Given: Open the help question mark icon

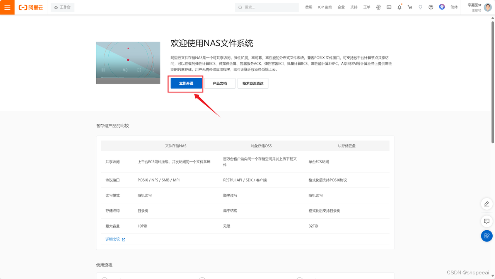Looking at the screenshot, I should pos(431,7).
